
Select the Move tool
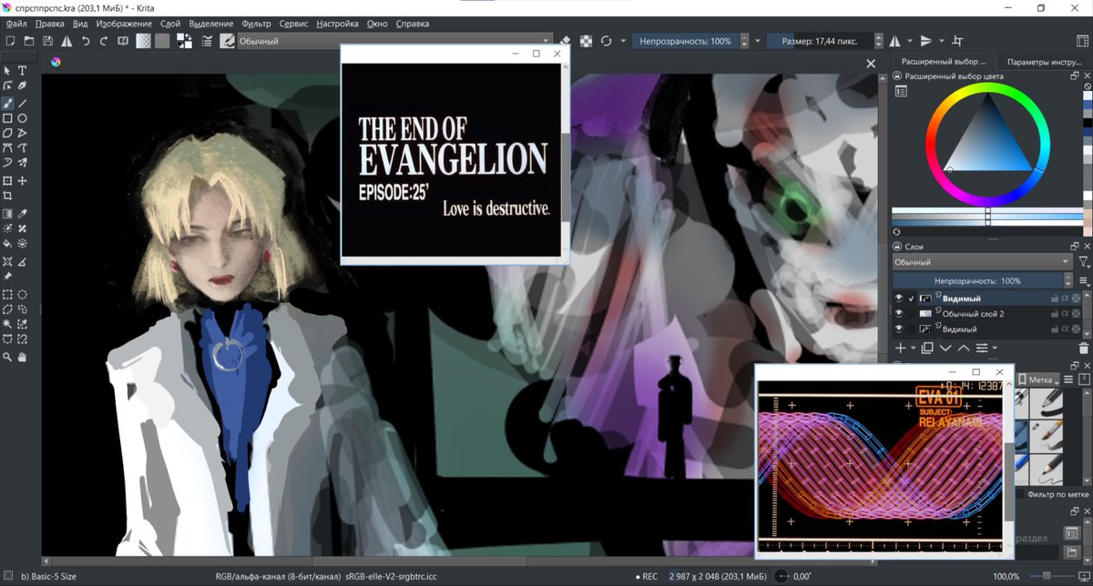point(23,180)
